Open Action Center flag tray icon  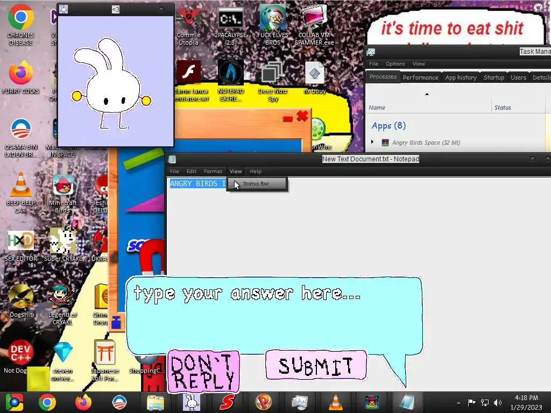[x=471, y=402]
